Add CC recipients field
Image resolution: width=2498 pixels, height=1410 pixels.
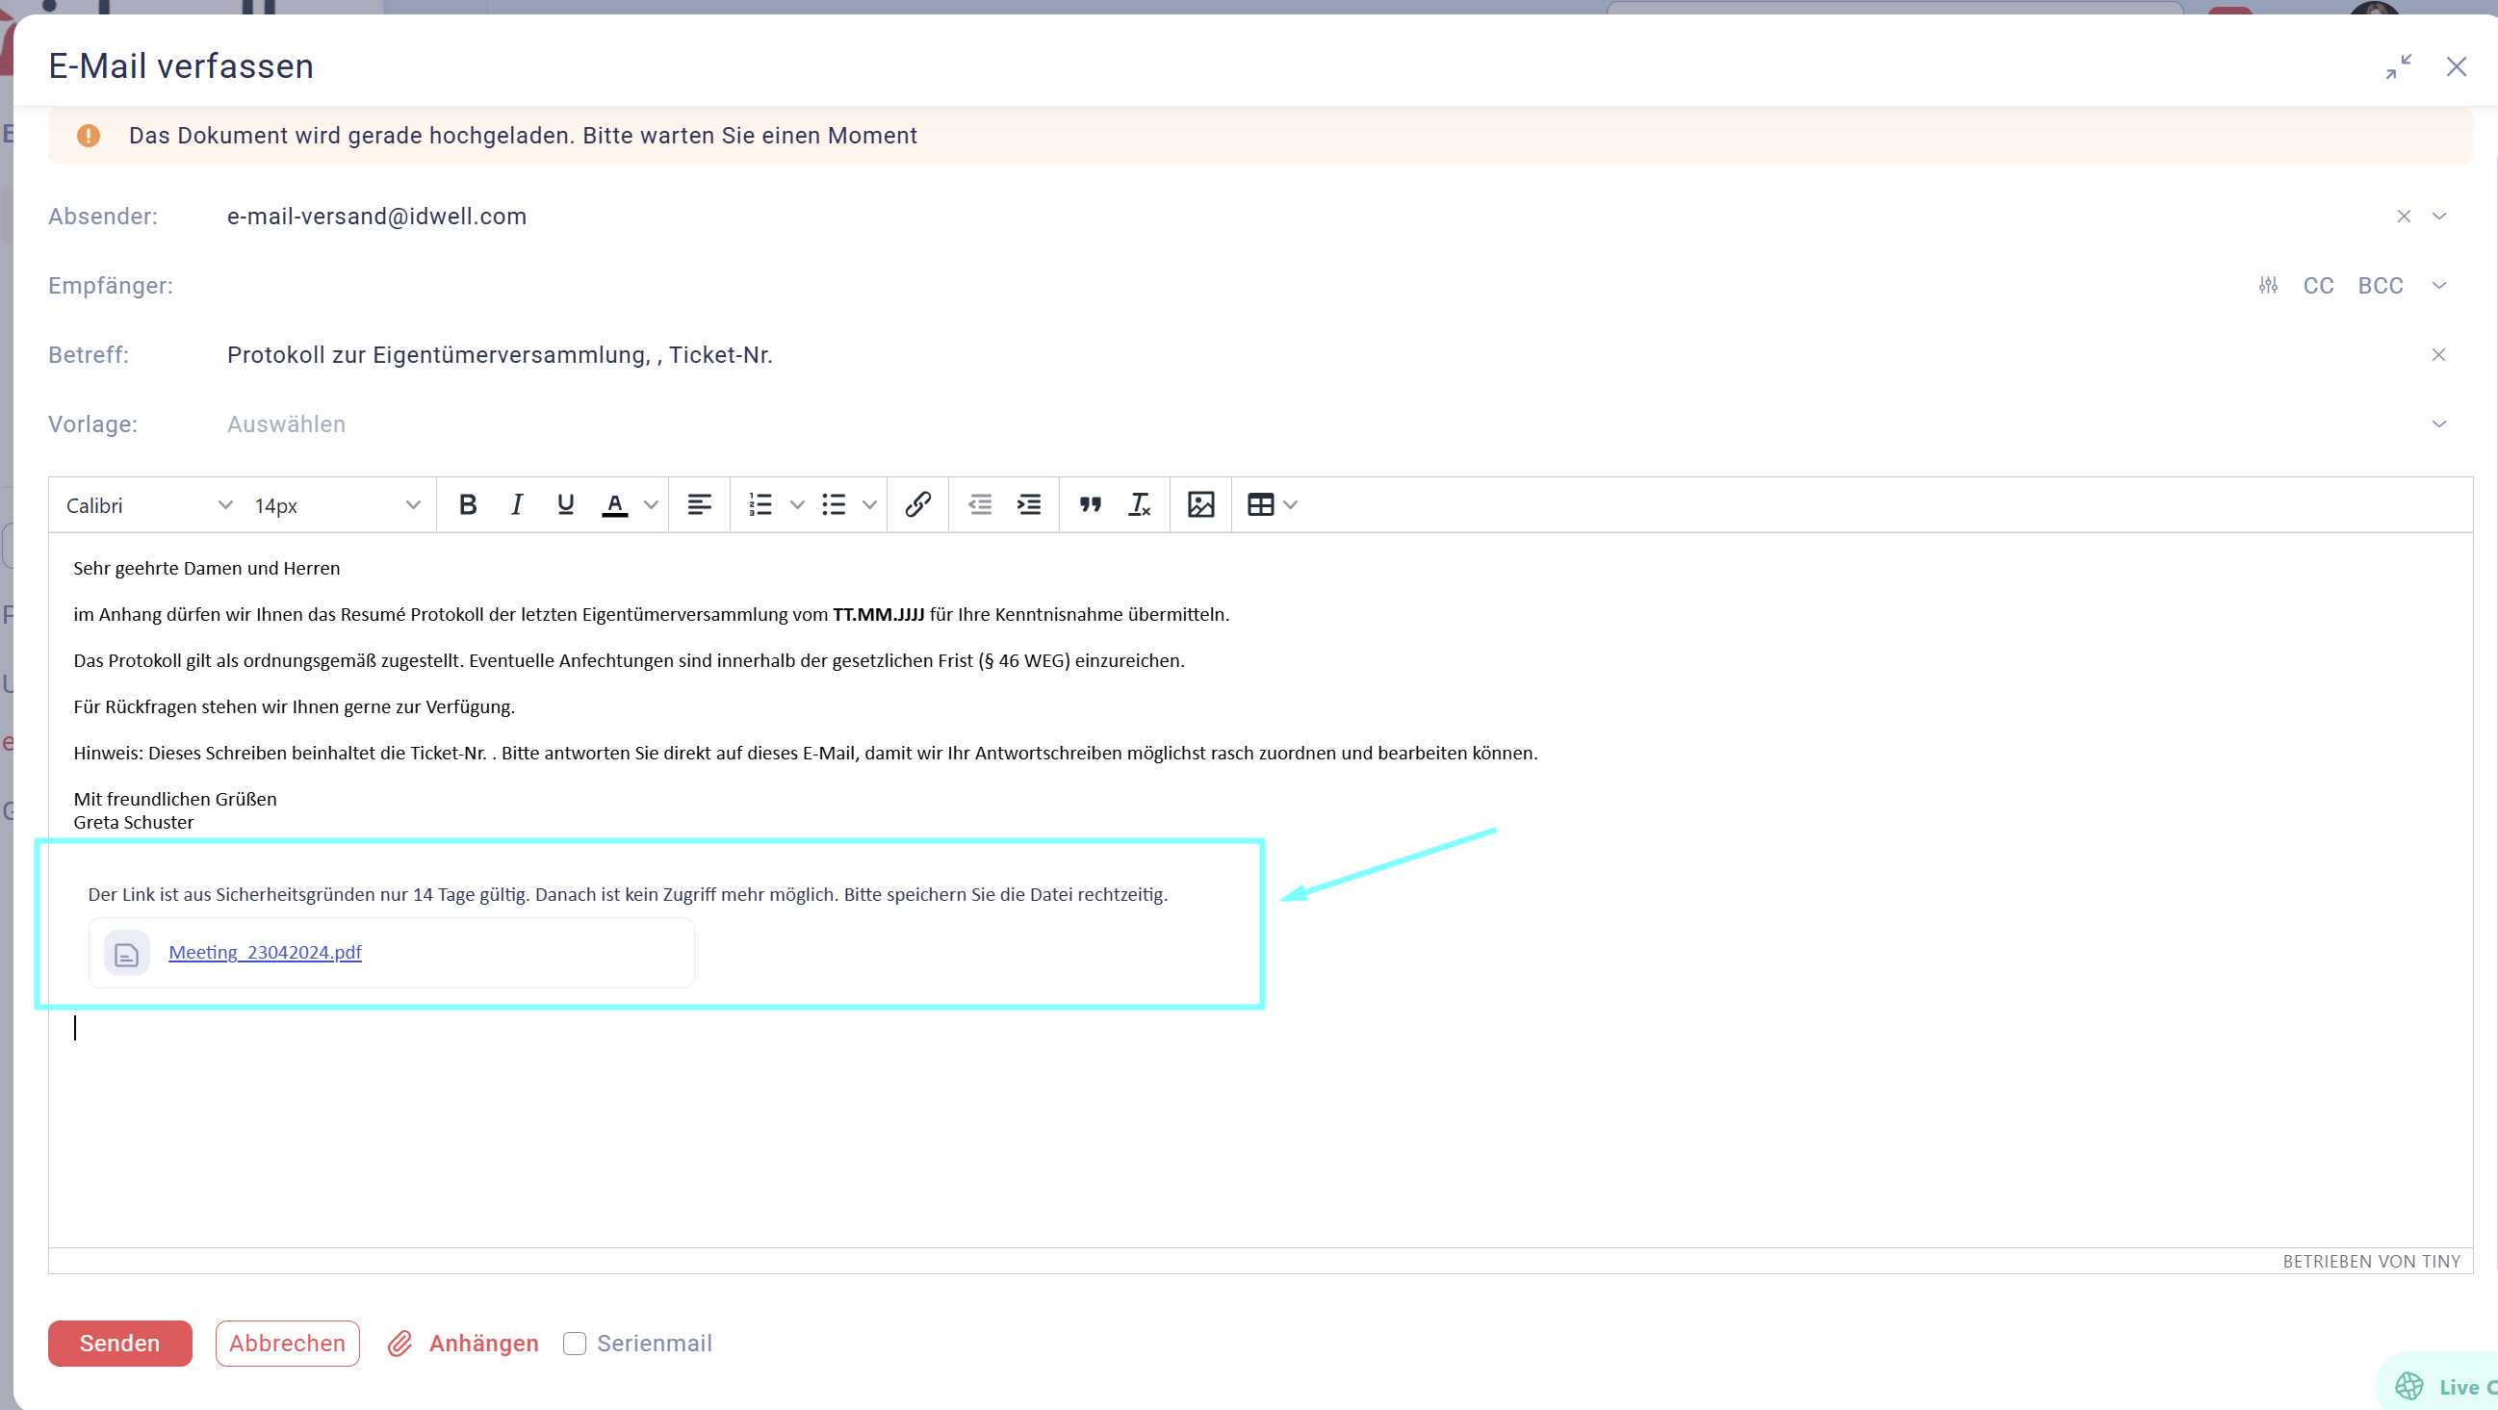click(x=2318, y=285)
